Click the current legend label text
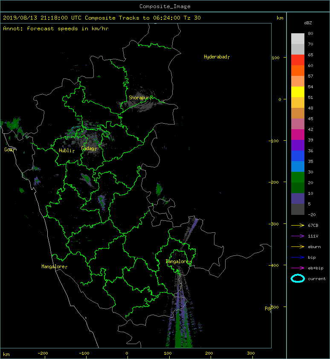The width and height of the screenshot is (330, 359). click(317, 279)
